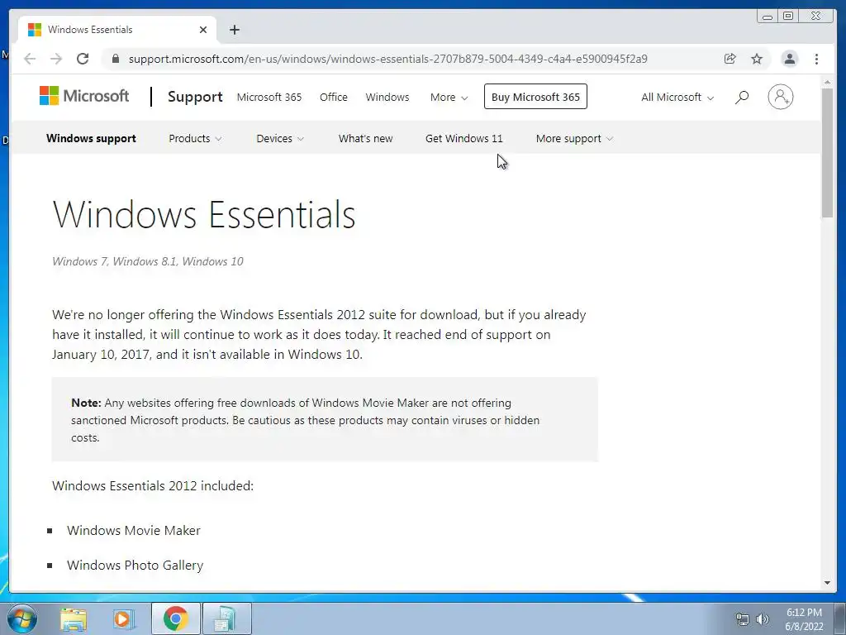Reload the Windows Essentials page
The width and height of the screenshot is (846, 635).
pyautogui.click(x=83, y=59)
